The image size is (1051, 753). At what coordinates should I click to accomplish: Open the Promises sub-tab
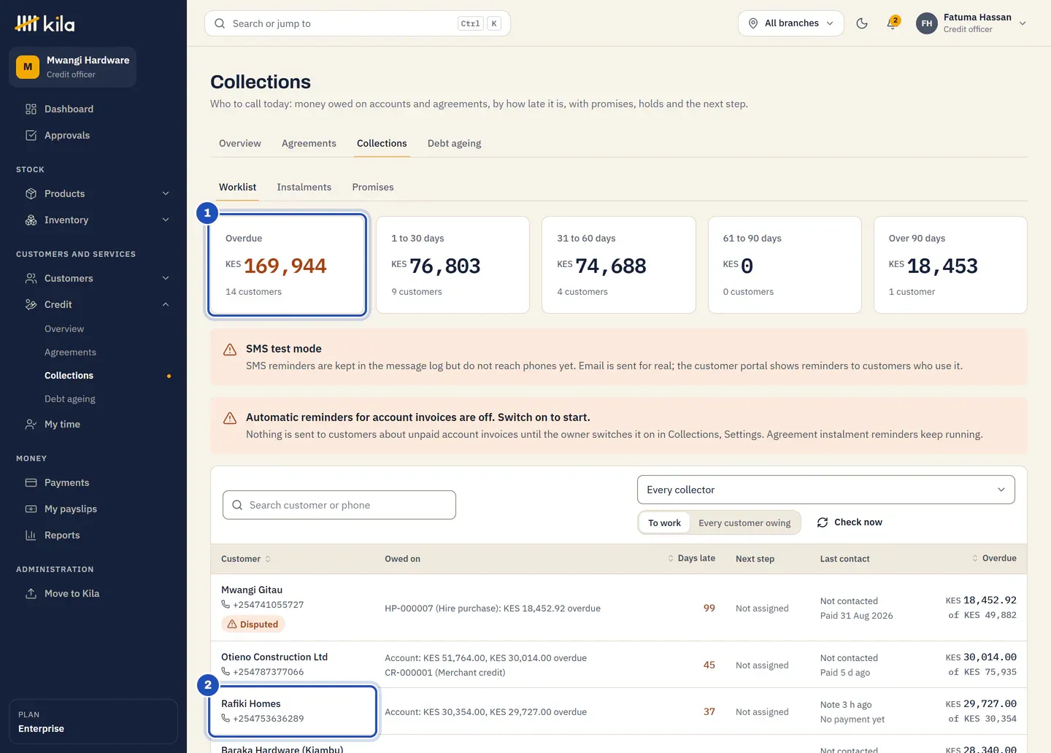(x=373, y=187)
